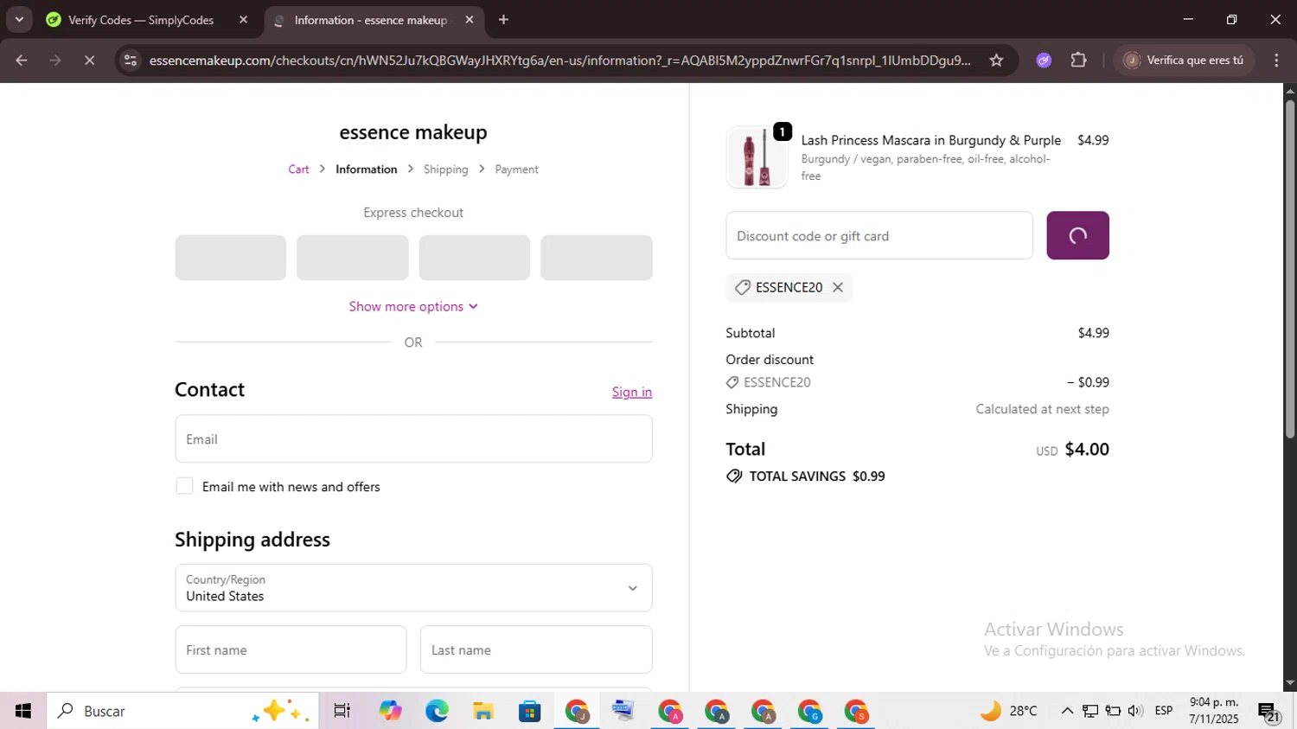Open Task View on the taskbar
The width and height of the screenshot is (1297, 729).
click(x=342, y=711)
